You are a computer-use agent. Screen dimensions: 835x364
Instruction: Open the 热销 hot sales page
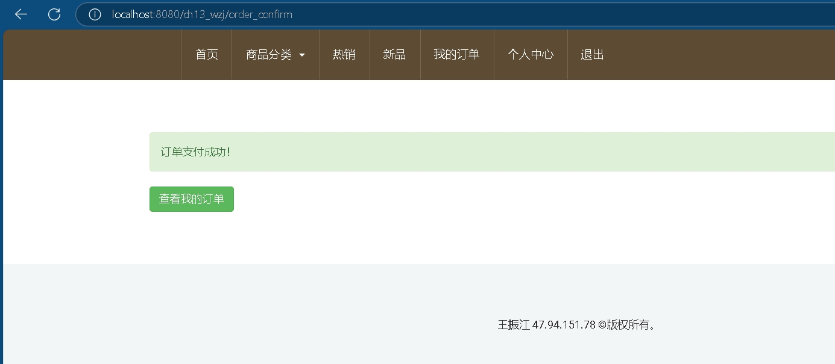click(x=344, y=55)
